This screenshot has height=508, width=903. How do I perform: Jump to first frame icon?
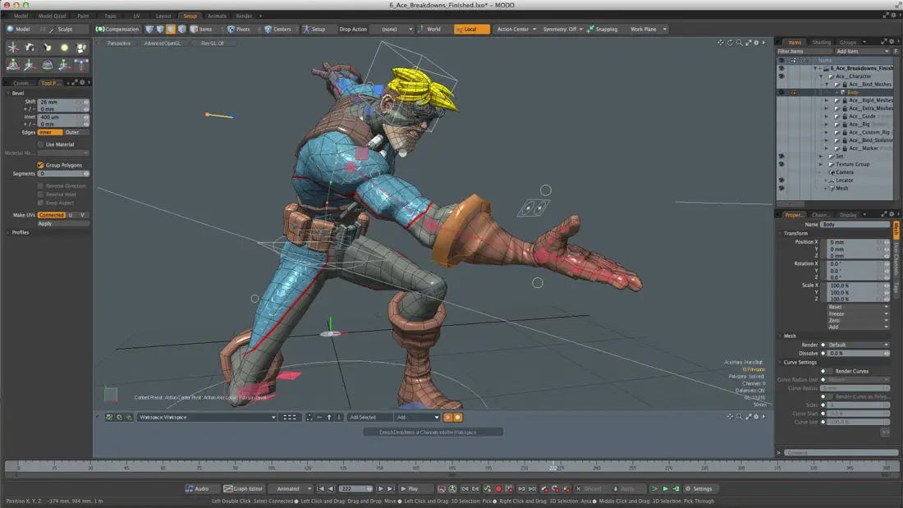pyautogui.click(x=321, y=488)
